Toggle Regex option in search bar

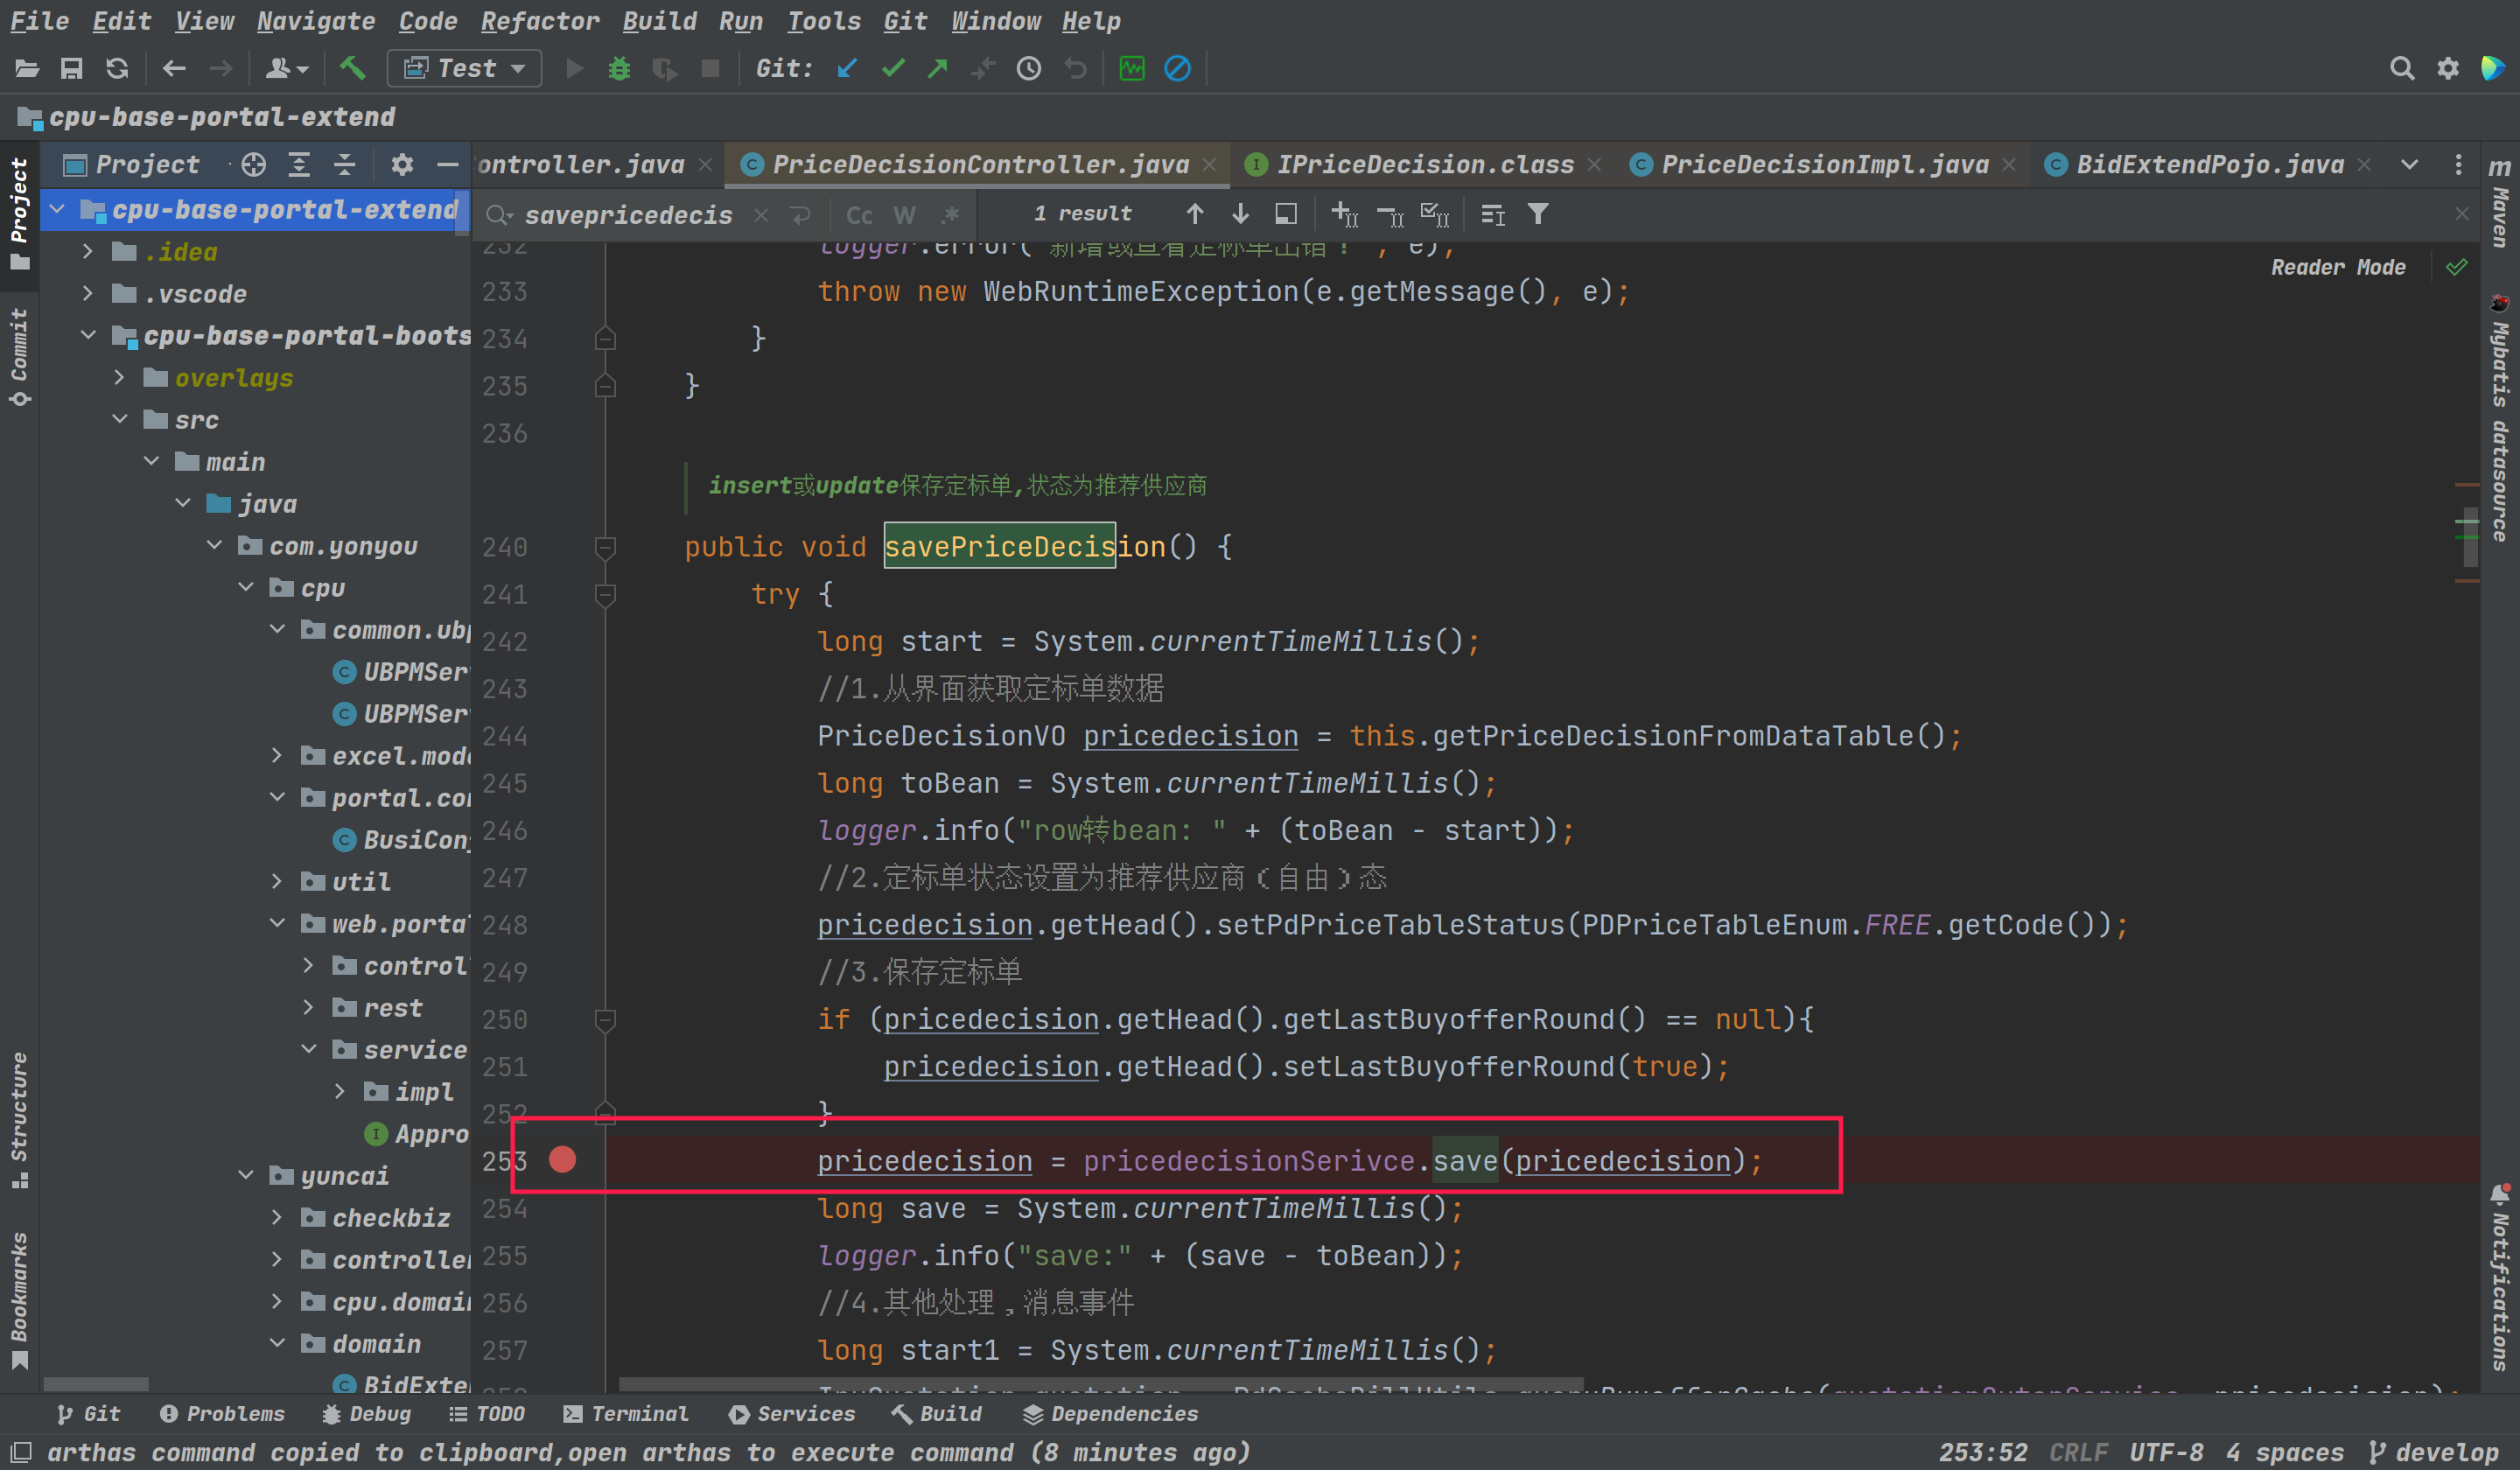(x=950, y=215)
